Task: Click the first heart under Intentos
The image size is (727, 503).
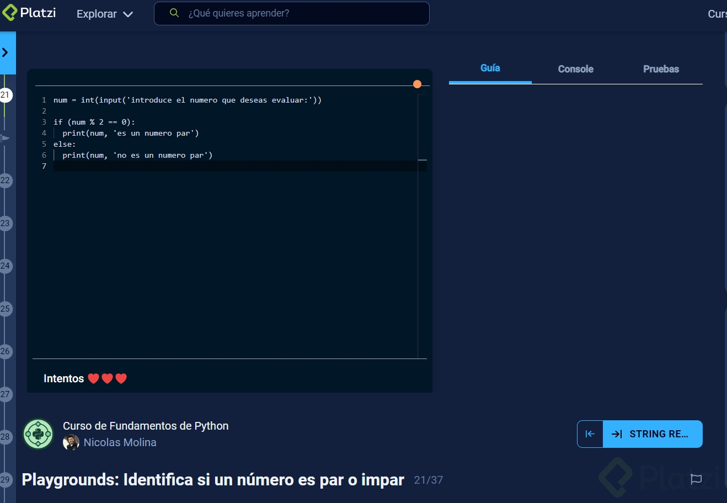Action: tap(93, 378)
